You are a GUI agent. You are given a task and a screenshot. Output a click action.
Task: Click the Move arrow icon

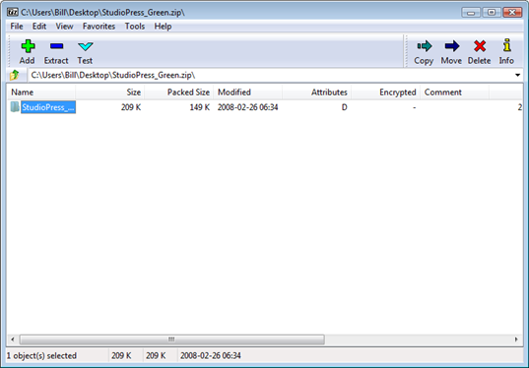452,46
